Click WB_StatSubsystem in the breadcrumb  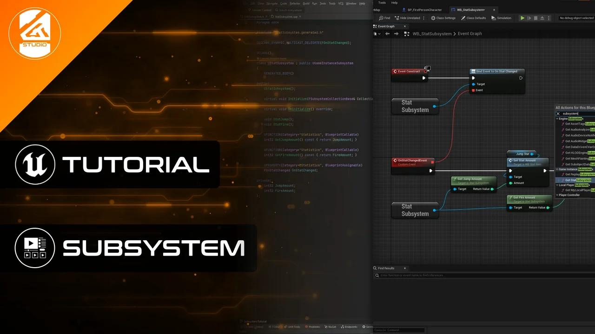pos(432,34)
